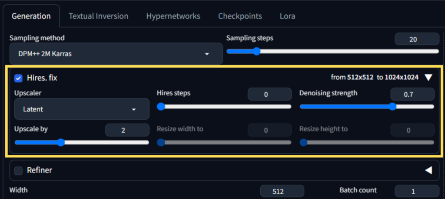Click the Denoising strength slider track

click(366, 107)
